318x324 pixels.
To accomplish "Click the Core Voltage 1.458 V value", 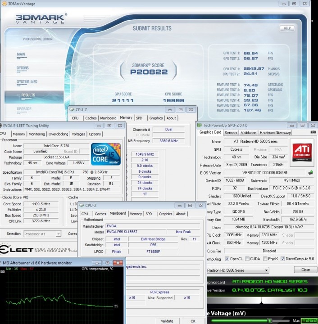I will pos(78,163).
